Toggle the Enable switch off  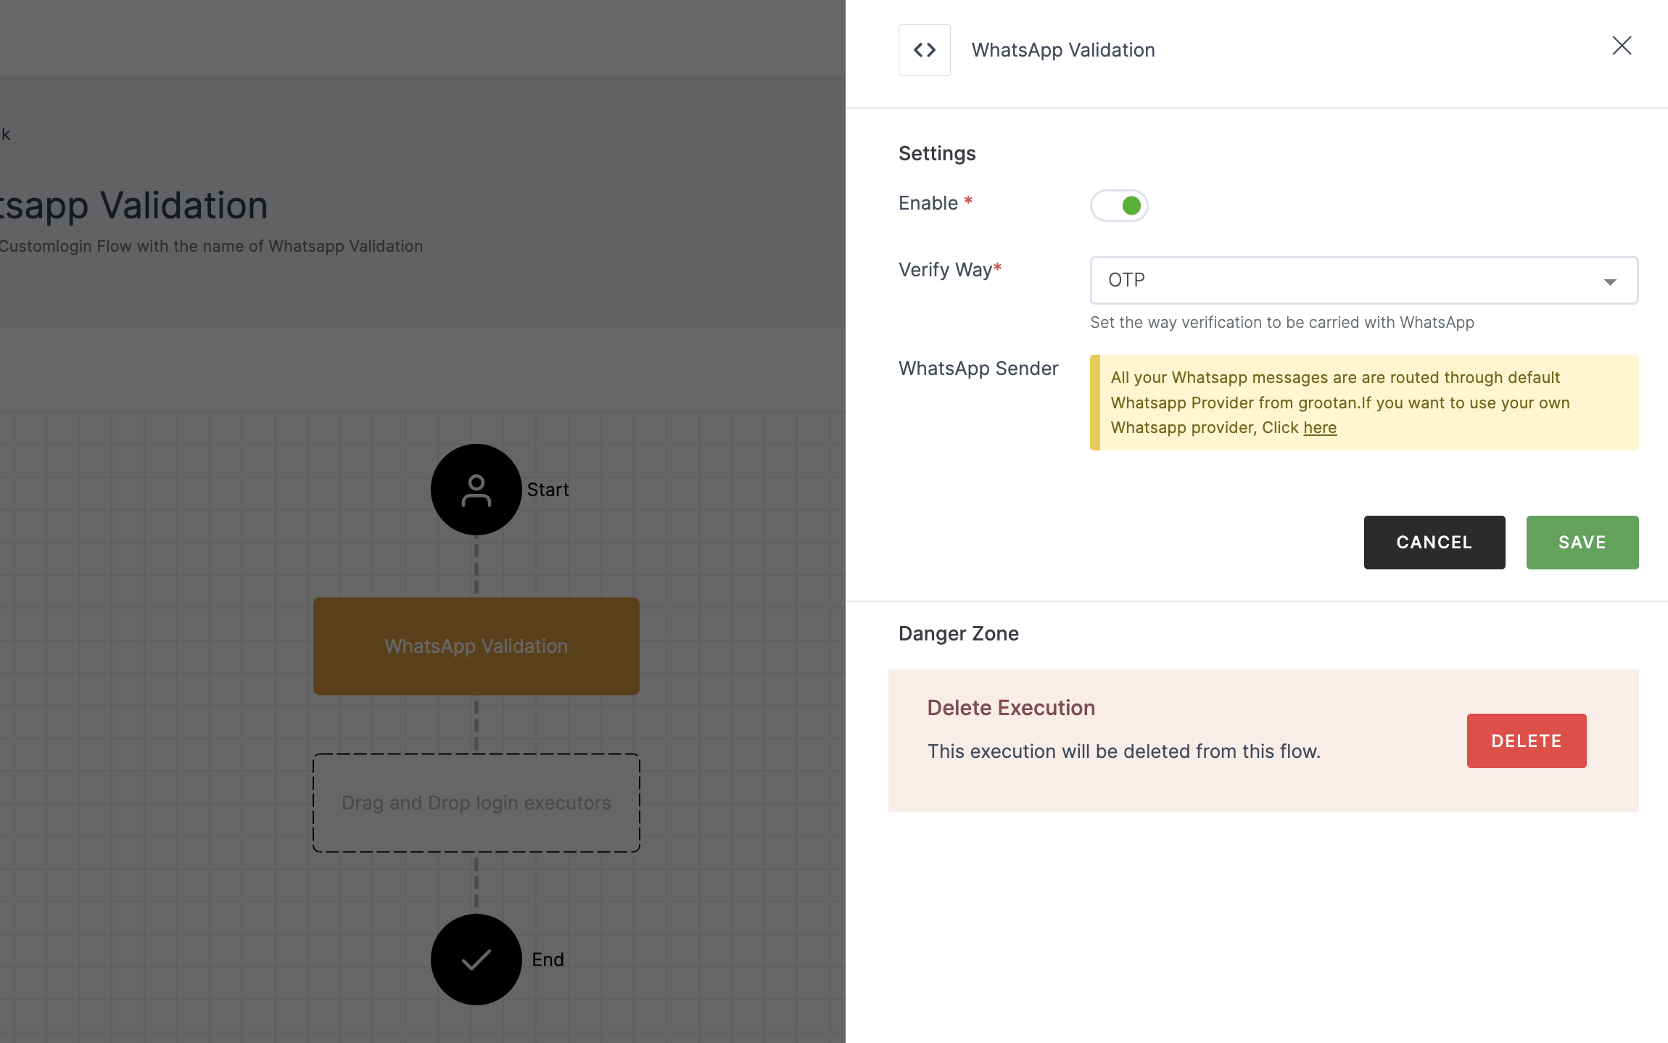tap(1119, 205)
